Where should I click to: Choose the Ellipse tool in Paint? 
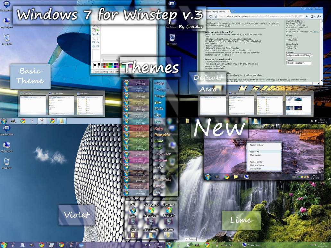[94, 46]
